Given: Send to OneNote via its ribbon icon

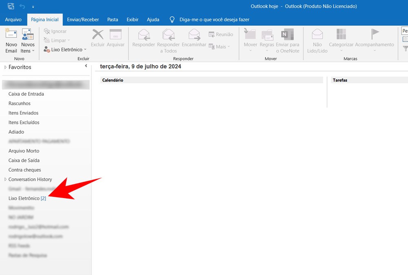Looking at the screenshot, I should [x=287, y=40].
